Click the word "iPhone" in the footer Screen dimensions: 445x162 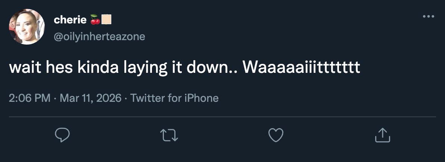[201, 98]
